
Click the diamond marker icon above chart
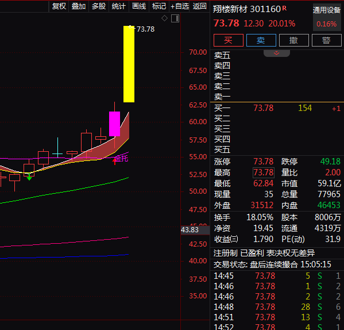tap(165, 18)
